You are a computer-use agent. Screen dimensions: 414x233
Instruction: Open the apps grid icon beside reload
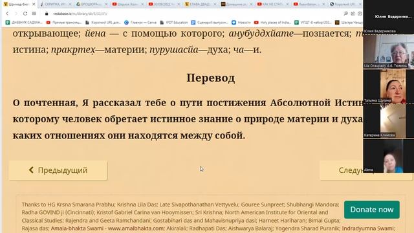(x=34, y=14)
